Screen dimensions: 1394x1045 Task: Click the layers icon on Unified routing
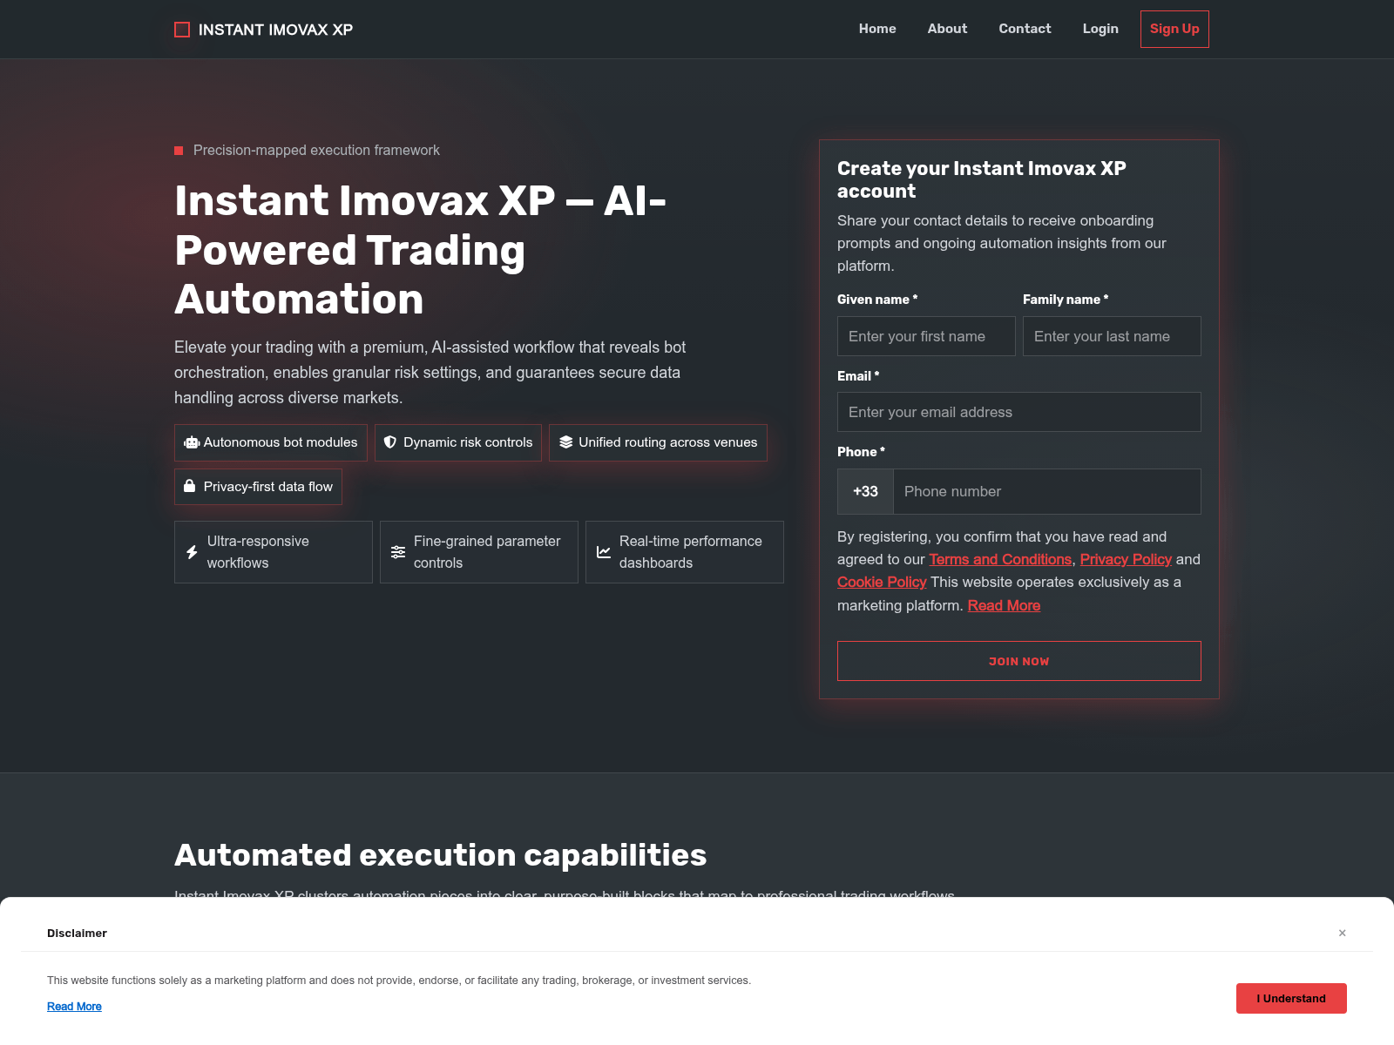[566, 442]
